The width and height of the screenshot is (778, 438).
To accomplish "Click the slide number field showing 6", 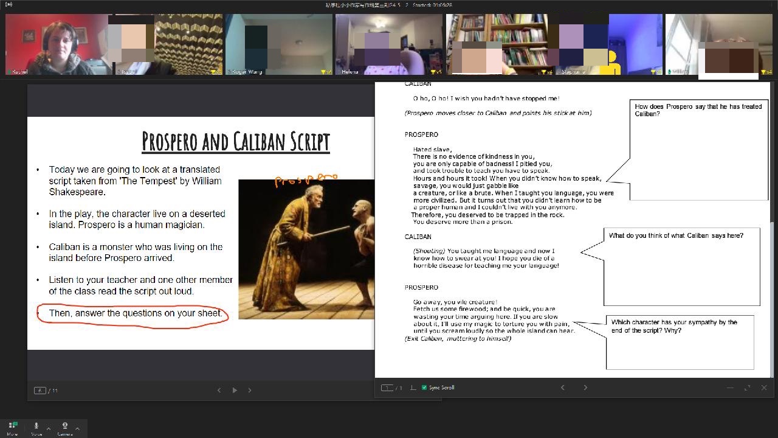I will [x=40, y=390].
